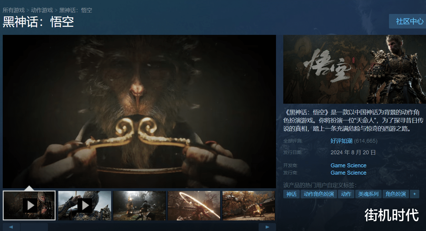Select the 动作 tag

point(346,194)
